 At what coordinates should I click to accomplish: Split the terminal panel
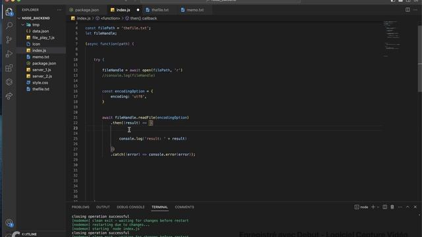click(x=385, y=207)
